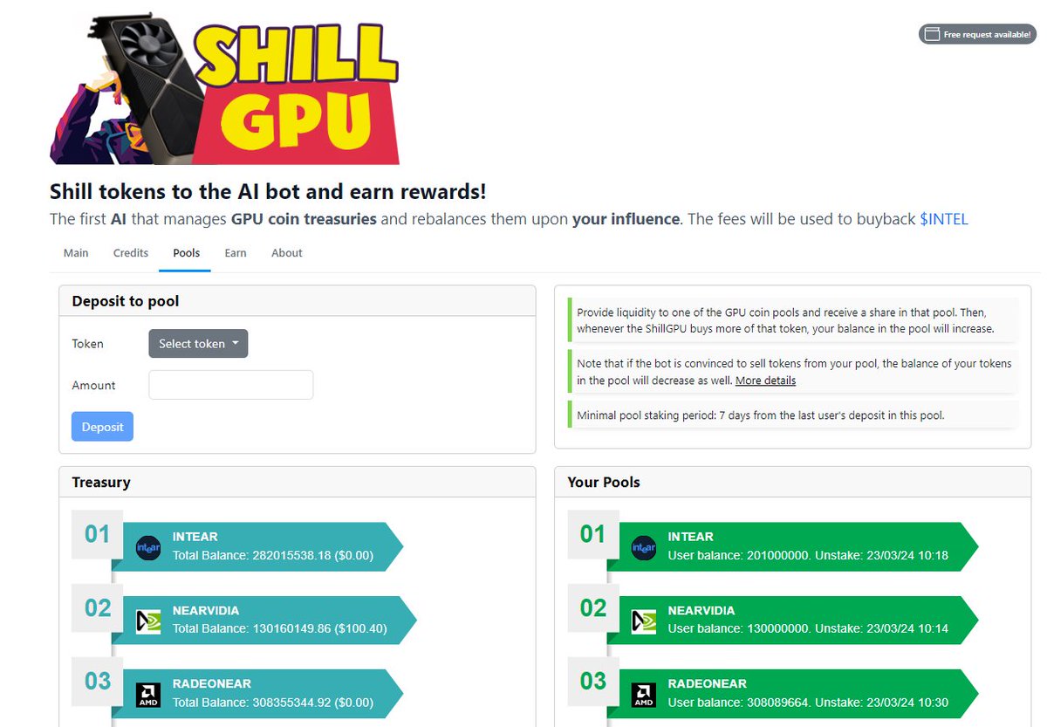The image size is (1047, 727).
Task: Click the Your Pools panel header
Action: (792, 482)
